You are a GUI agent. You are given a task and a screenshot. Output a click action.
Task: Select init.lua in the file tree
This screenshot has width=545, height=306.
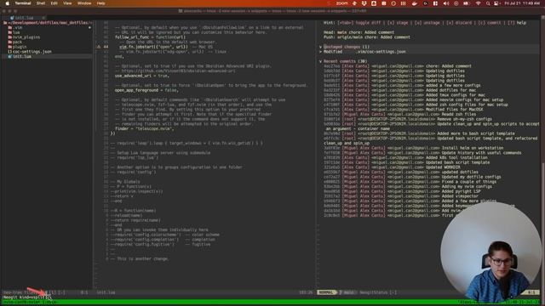[x=22, y=56]
